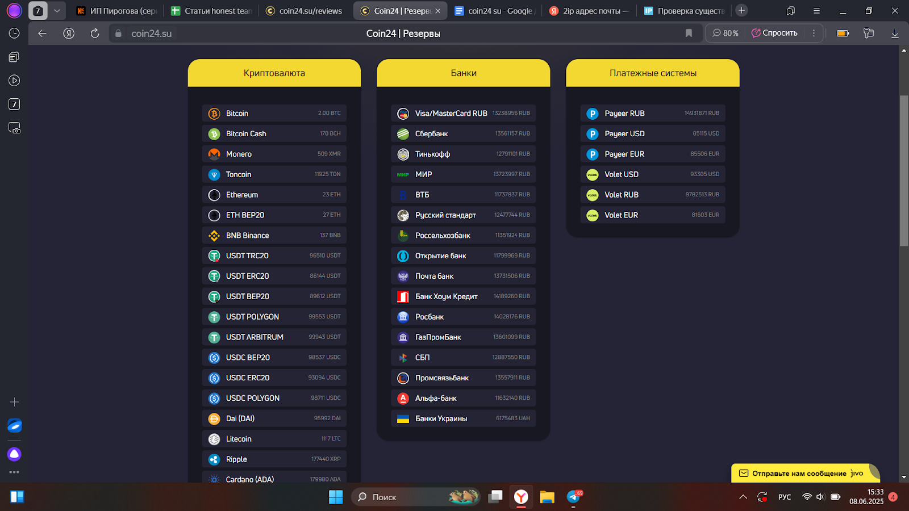Open browser downloads icon
This screenshot has height=511, width=909.
pos(895,33)
